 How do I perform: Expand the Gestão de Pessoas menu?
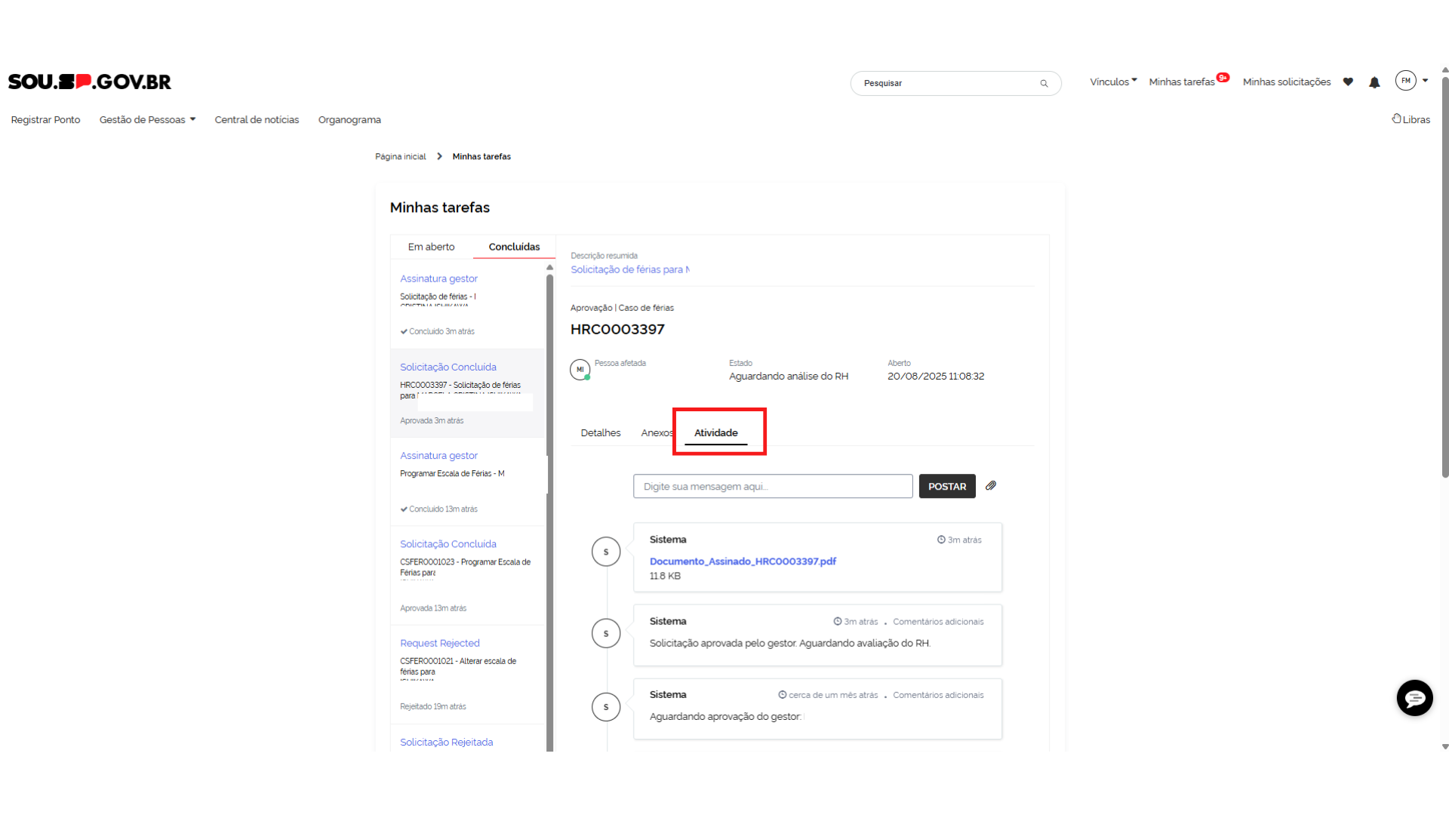(x=147, y=120)
